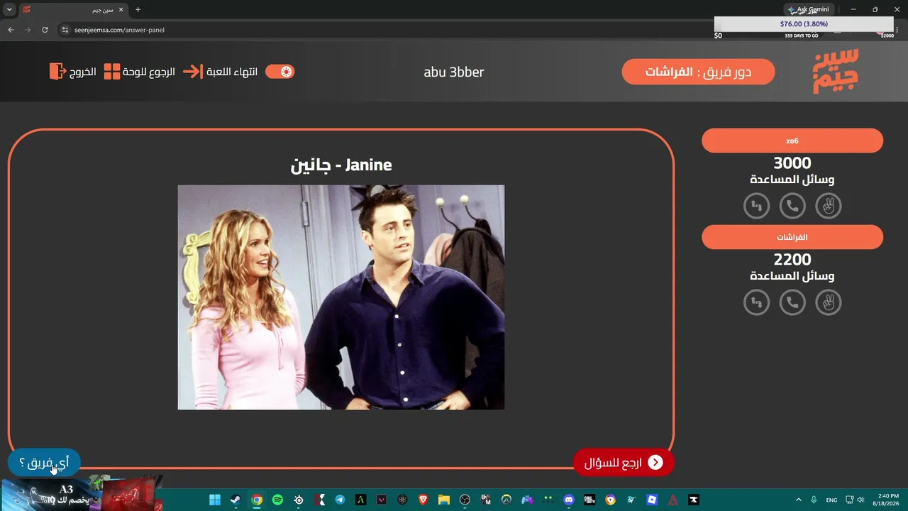This screenshot has width=908, height=511.
Task: Click the Ask Gemini button
Action: point(809,10)
